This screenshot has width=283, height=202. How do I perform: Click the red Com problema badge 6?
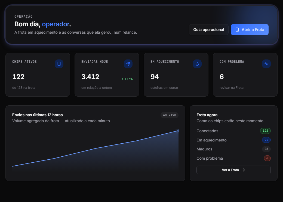pyautogui.click(x=267, y=158)
